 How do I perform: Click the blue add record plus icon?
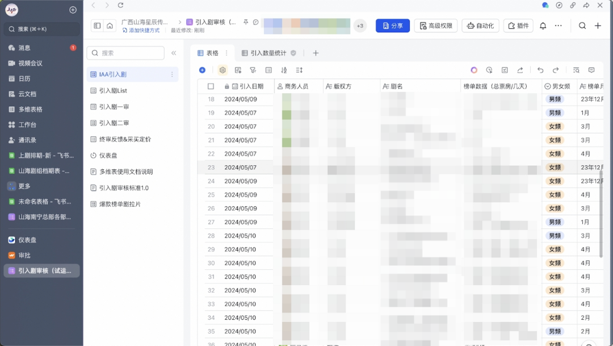(x=202, y=70)
